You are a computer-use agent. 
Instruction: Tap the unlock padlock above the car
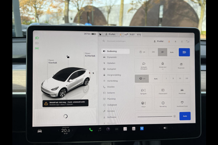(x=68, y=57)
